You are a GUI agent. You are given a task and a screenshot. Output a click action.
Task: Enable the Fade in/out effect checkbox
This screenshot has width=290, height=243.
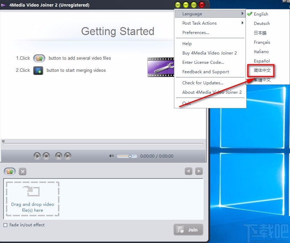pyautogui.click(x=6, y=225)
